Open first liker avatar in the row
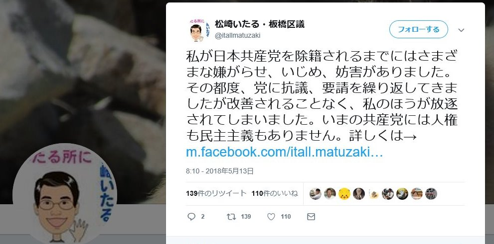The image size is (494, 244). (x=316, y=194)
